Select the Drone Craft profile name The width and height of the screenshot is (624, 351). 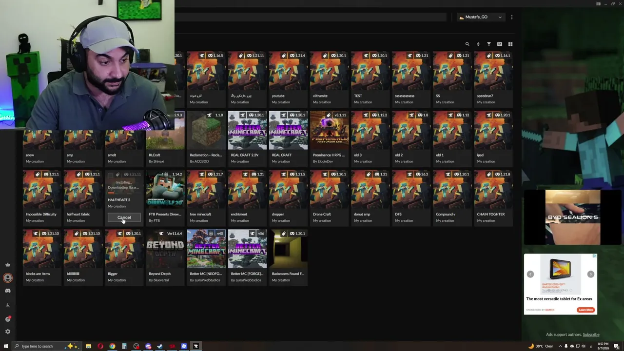coord(322,214)
